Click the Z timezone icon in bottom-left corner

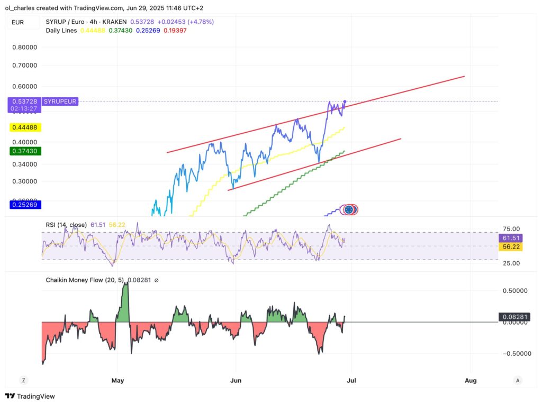(23, 380)
